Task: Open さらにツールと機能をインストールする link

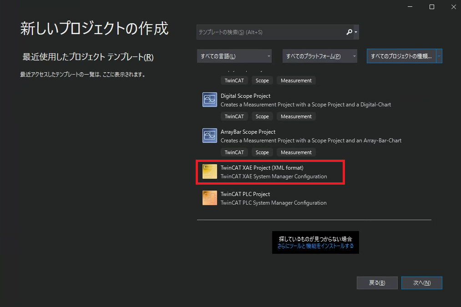Action: pos(315,246)
